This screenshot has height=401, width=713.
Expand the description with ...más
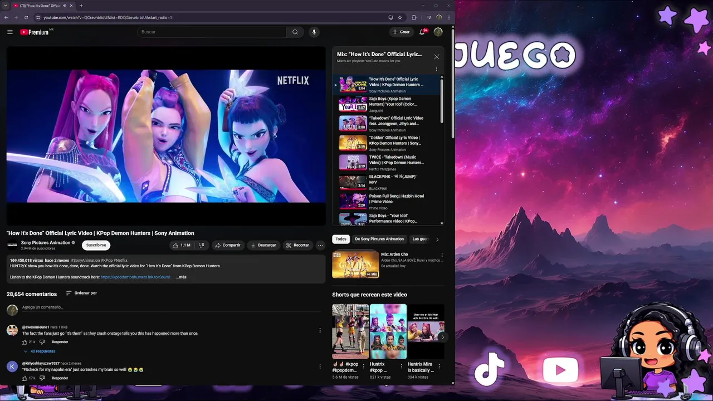click(x=181, y=277)
